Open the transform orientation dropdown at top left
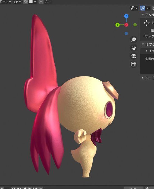 (x=6, y=2)
